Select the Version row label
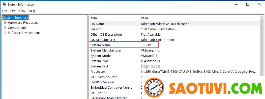Image resolution: width=265 pixels, height=99 pixels. (96, 29)
